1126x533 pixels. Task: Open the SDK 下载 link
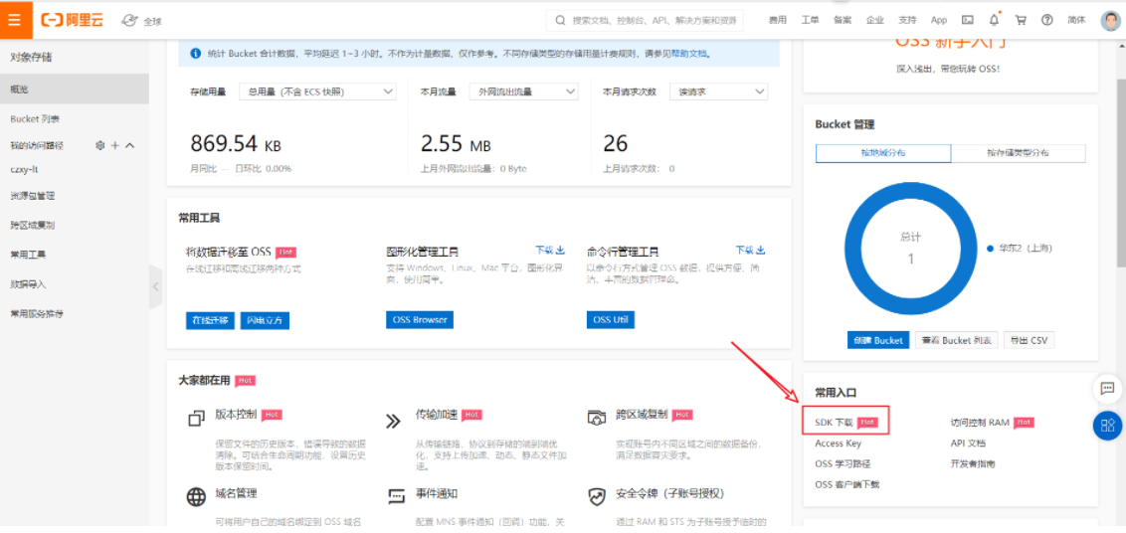[834, 423]
